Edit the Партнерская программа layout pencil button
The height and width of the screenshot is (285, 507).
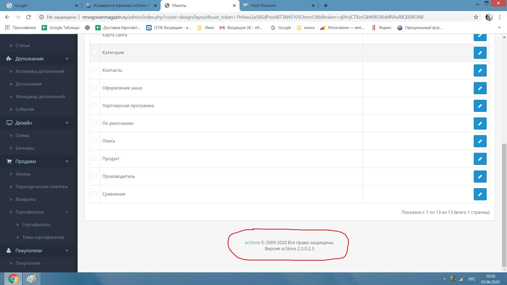click(480, 106)
